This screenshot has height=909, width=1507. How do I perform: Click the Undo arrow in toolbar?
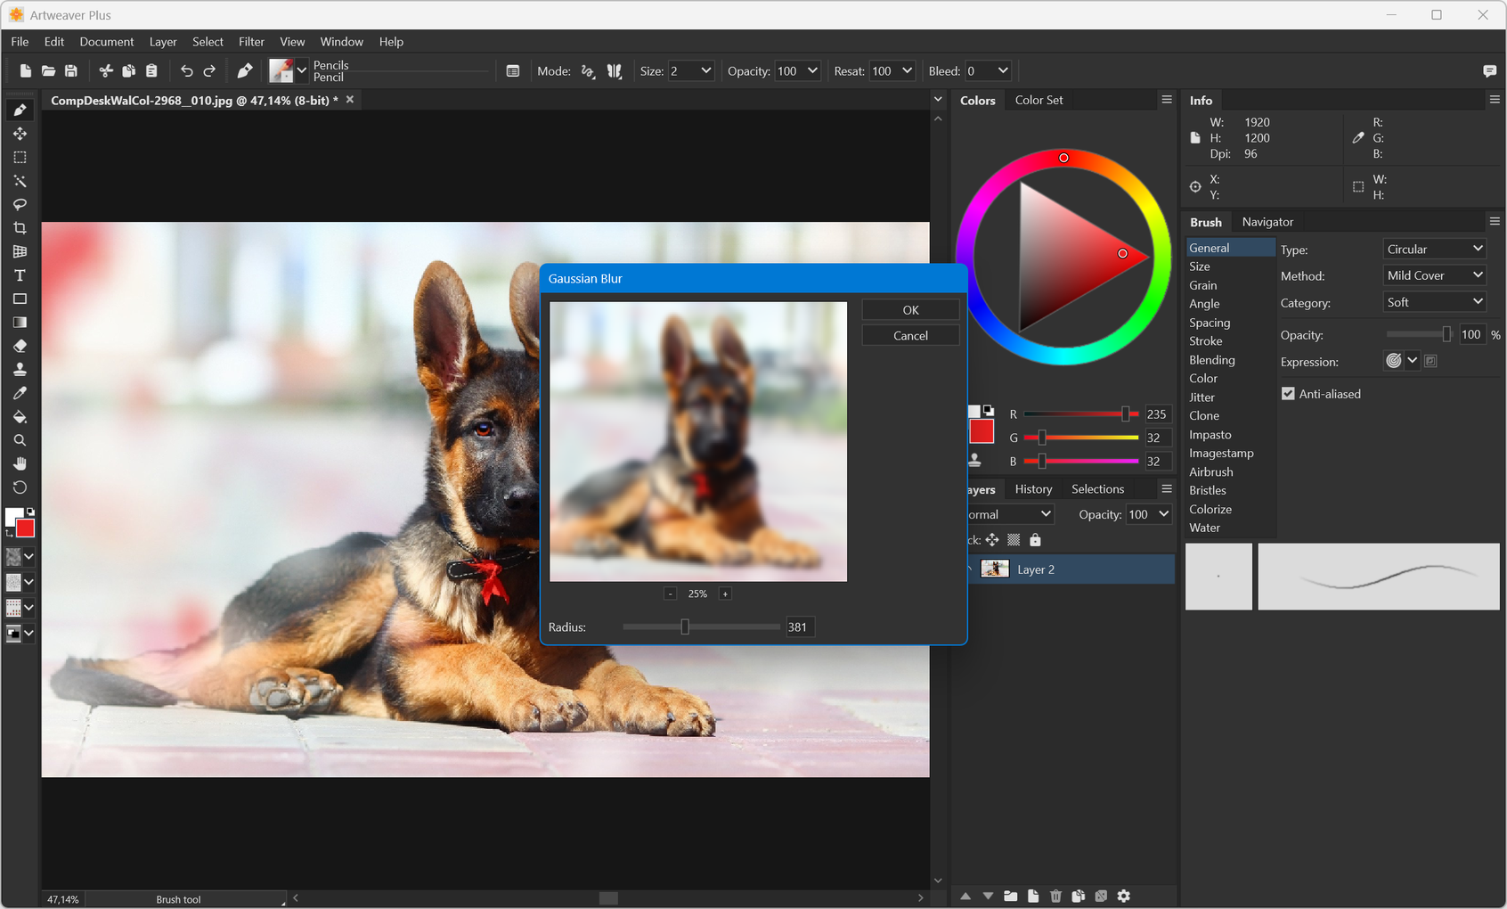[186, 71]
